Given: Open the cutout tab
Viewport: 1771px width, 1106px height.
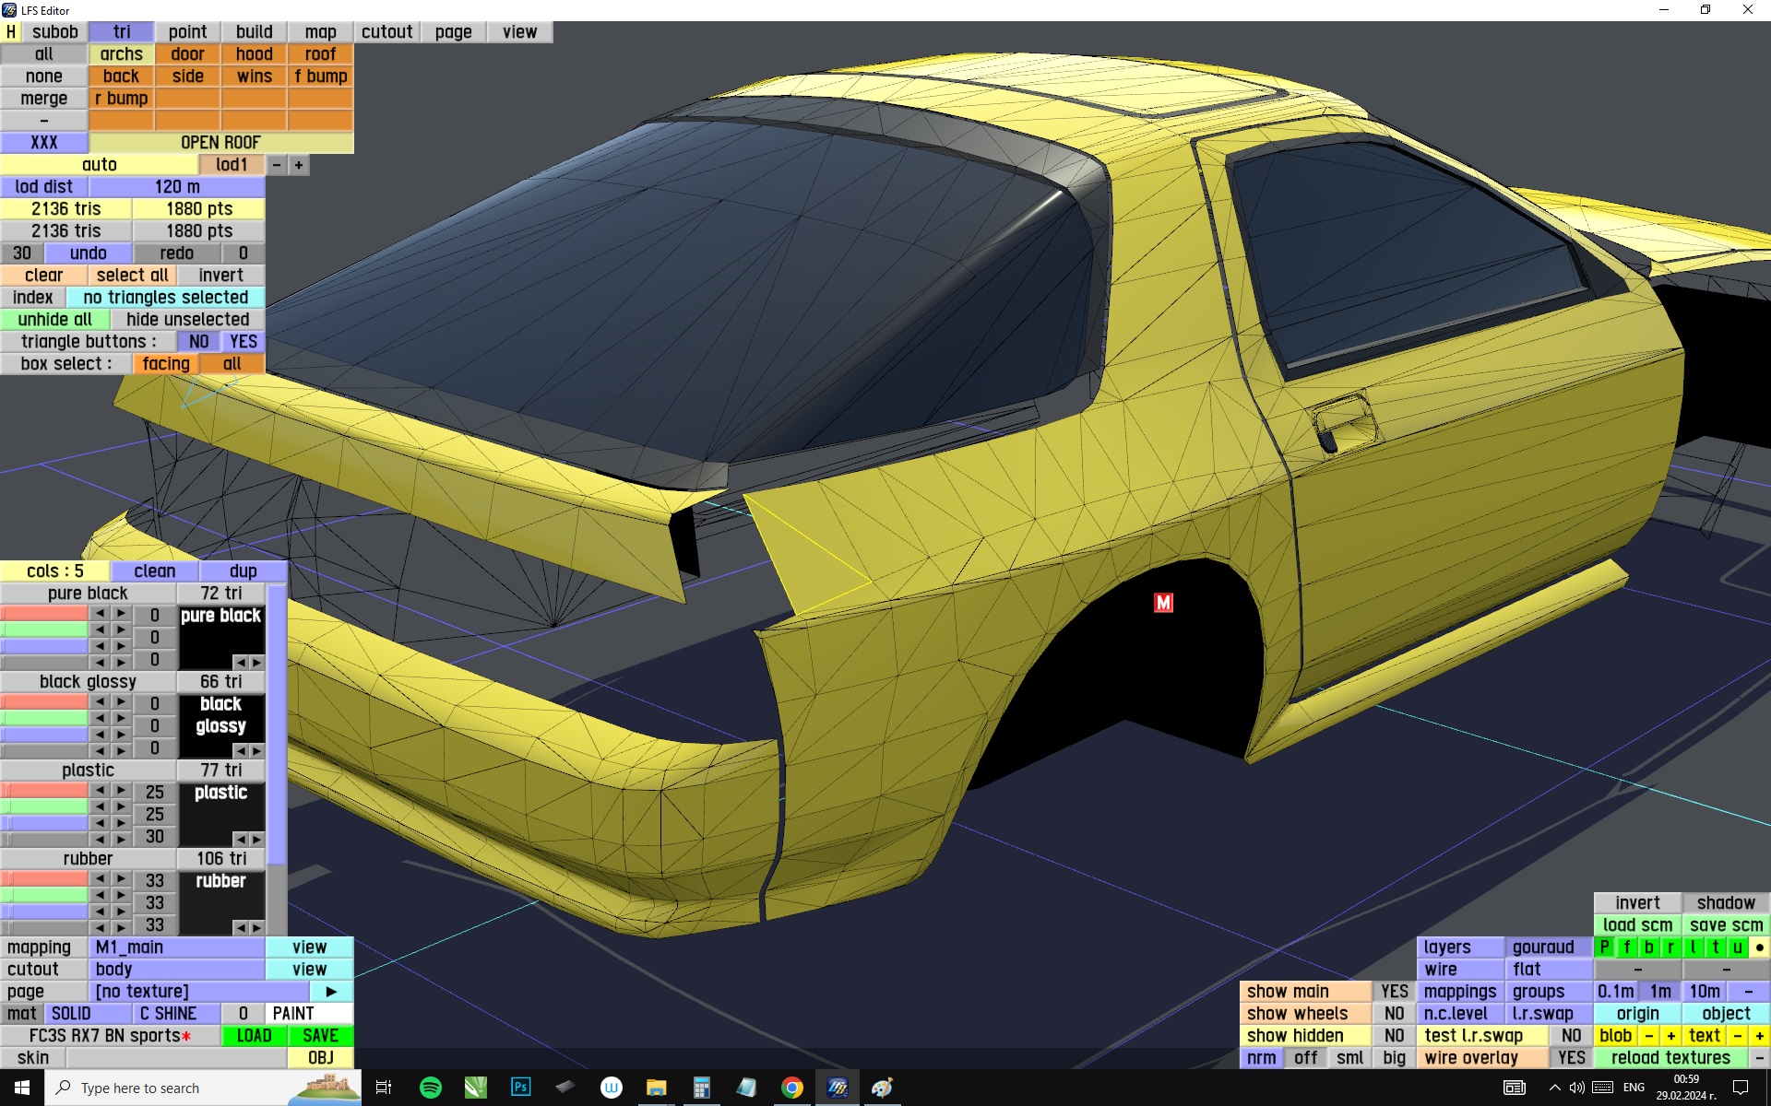Looking at the screenshot, I should (x=386, y=32).
